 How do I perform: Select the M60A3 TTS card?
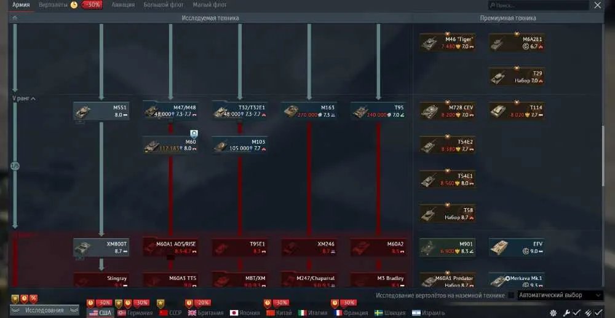170,280
